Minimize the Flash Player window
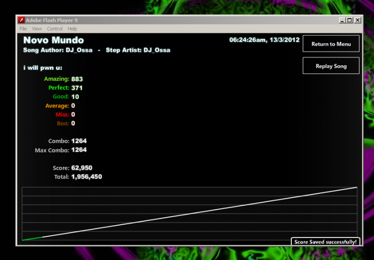Image resolution: width=374 pixels, height=260 pixels. pos(342,20)
